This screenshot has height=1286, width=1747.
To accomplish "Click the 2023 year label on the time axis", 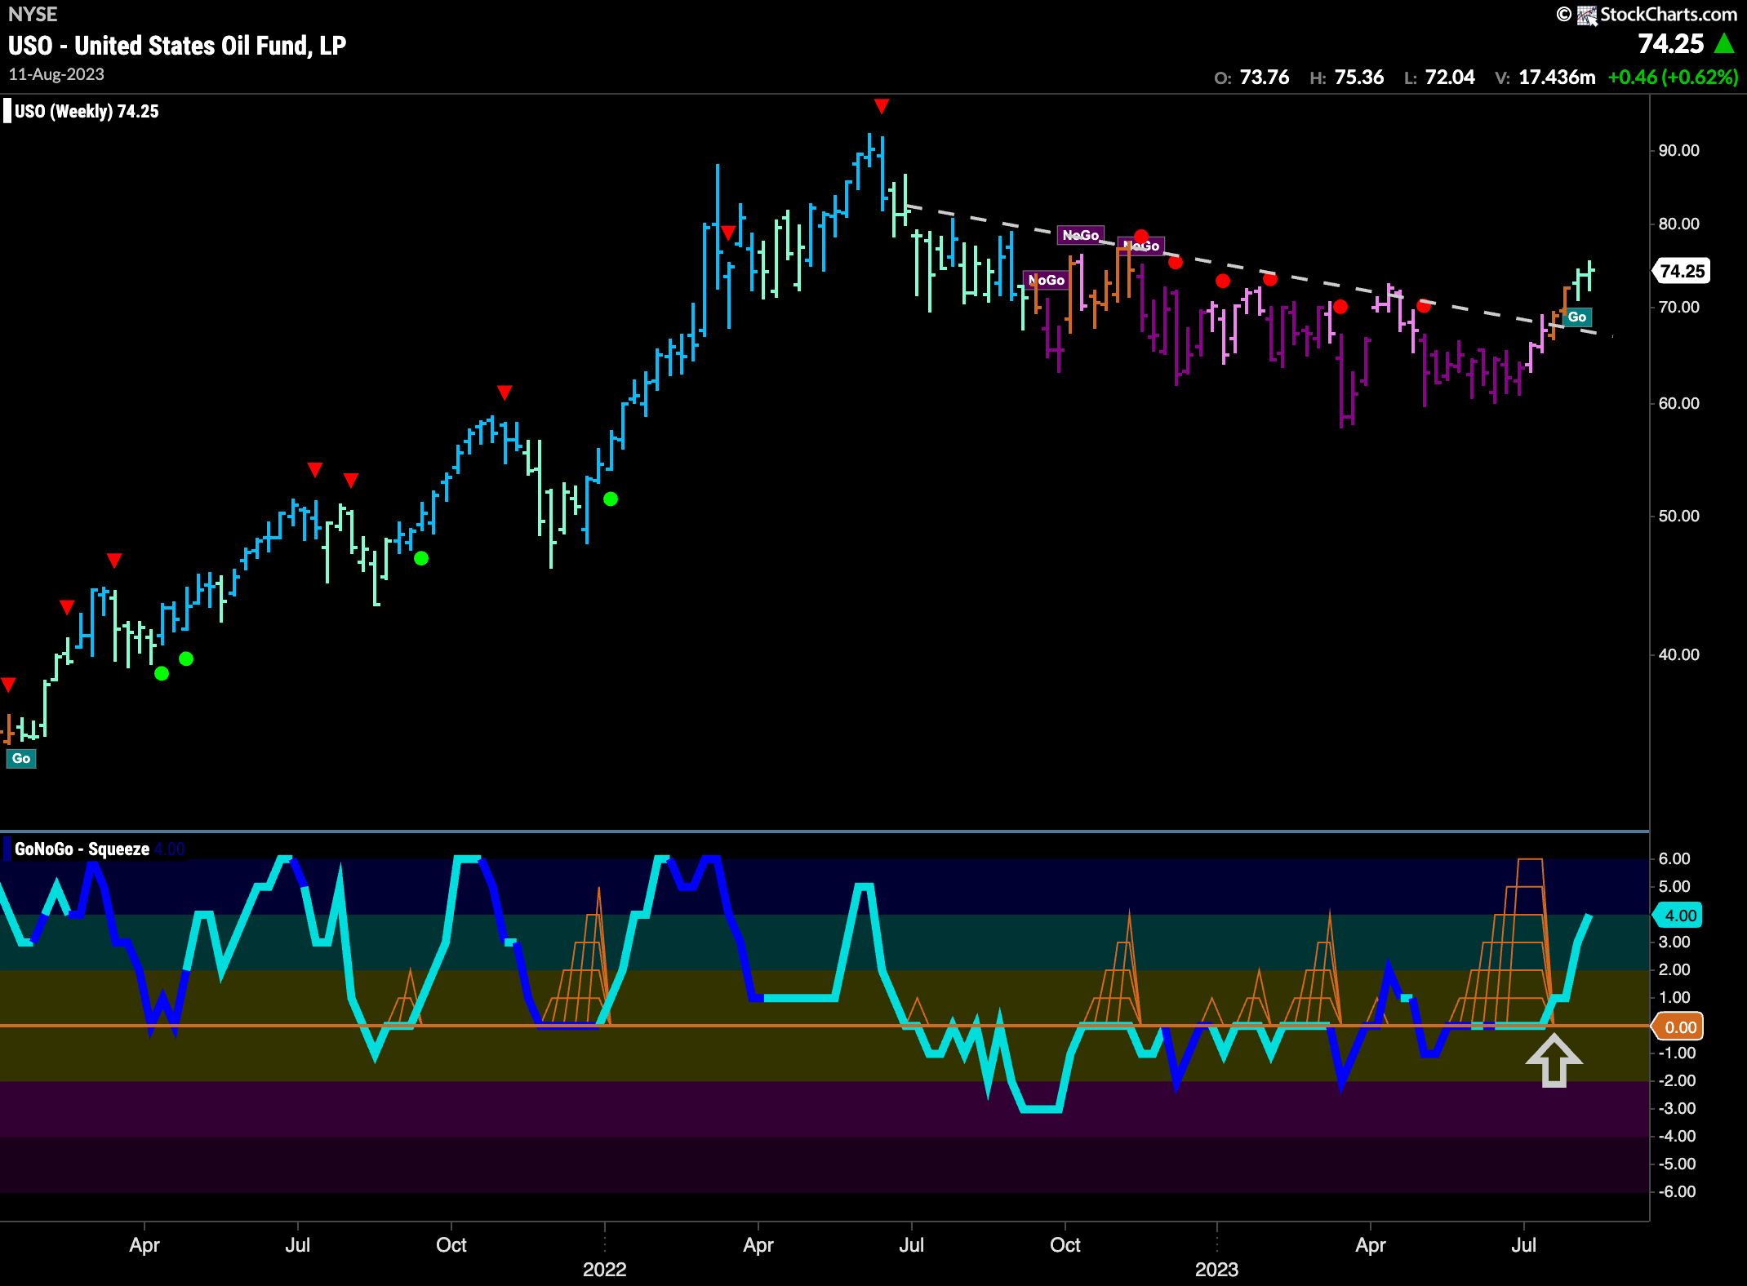I will [x=1217, y=1270].
